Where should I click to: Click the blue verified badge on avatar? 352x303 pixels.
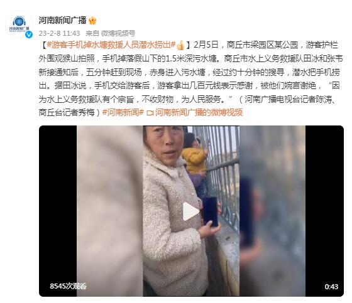coord(29,35)
